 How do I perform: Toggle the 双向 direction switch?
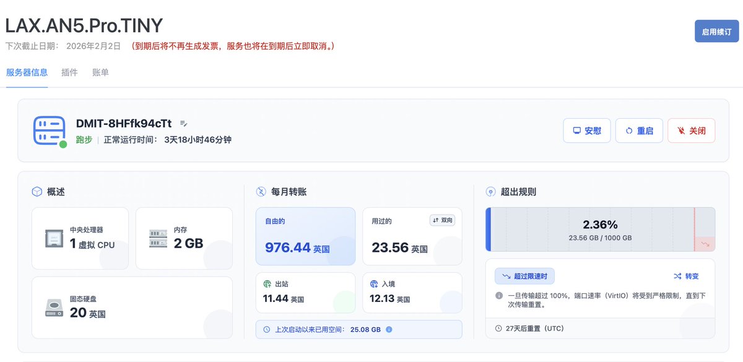pos(442,220)
